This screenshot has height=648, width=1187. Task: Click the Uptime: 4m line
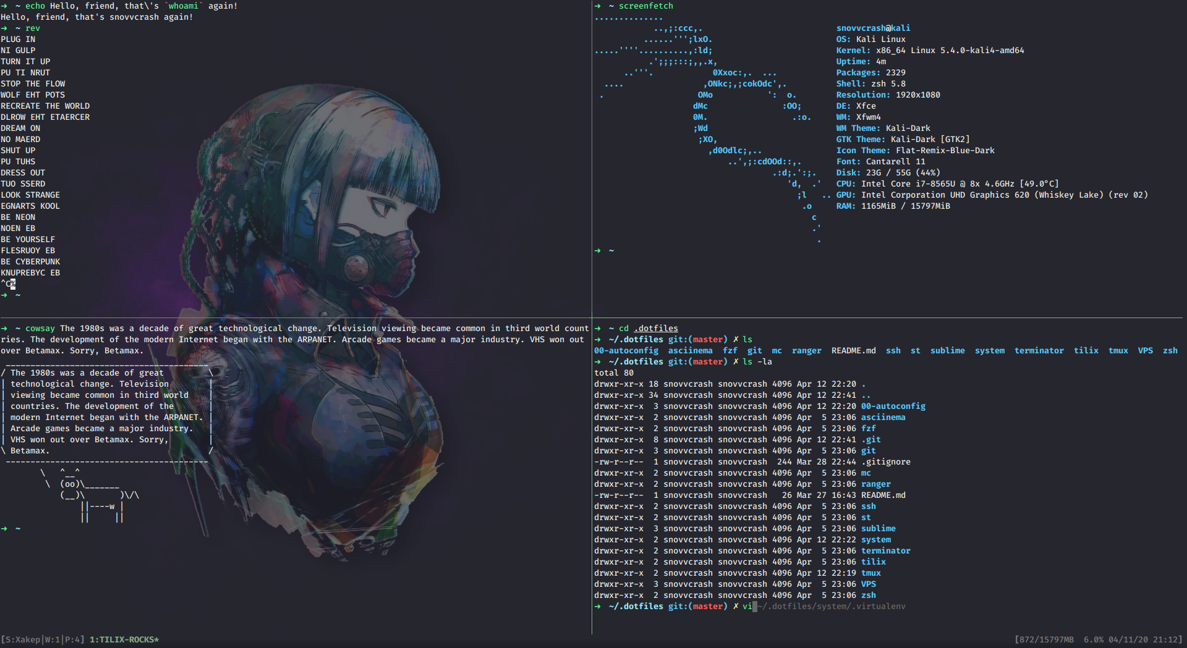click(861, 61)
